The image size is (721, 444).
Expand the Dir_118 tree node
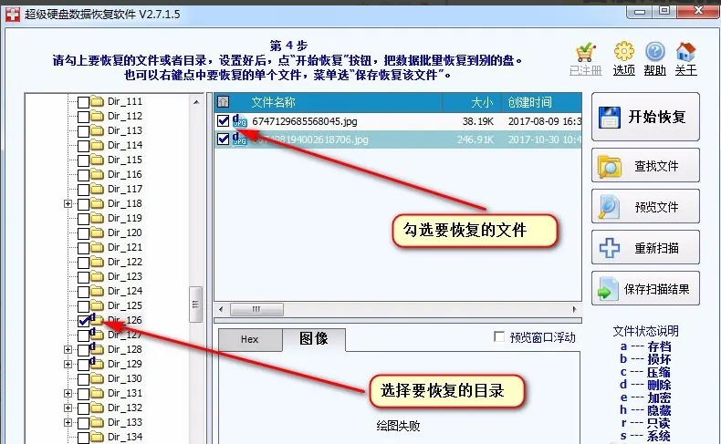point(68,203)
